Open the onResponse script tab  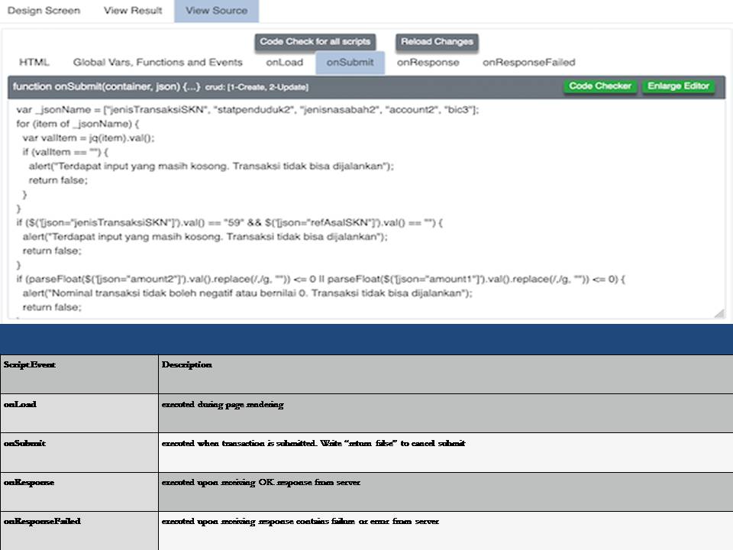[x=428, y=63]
